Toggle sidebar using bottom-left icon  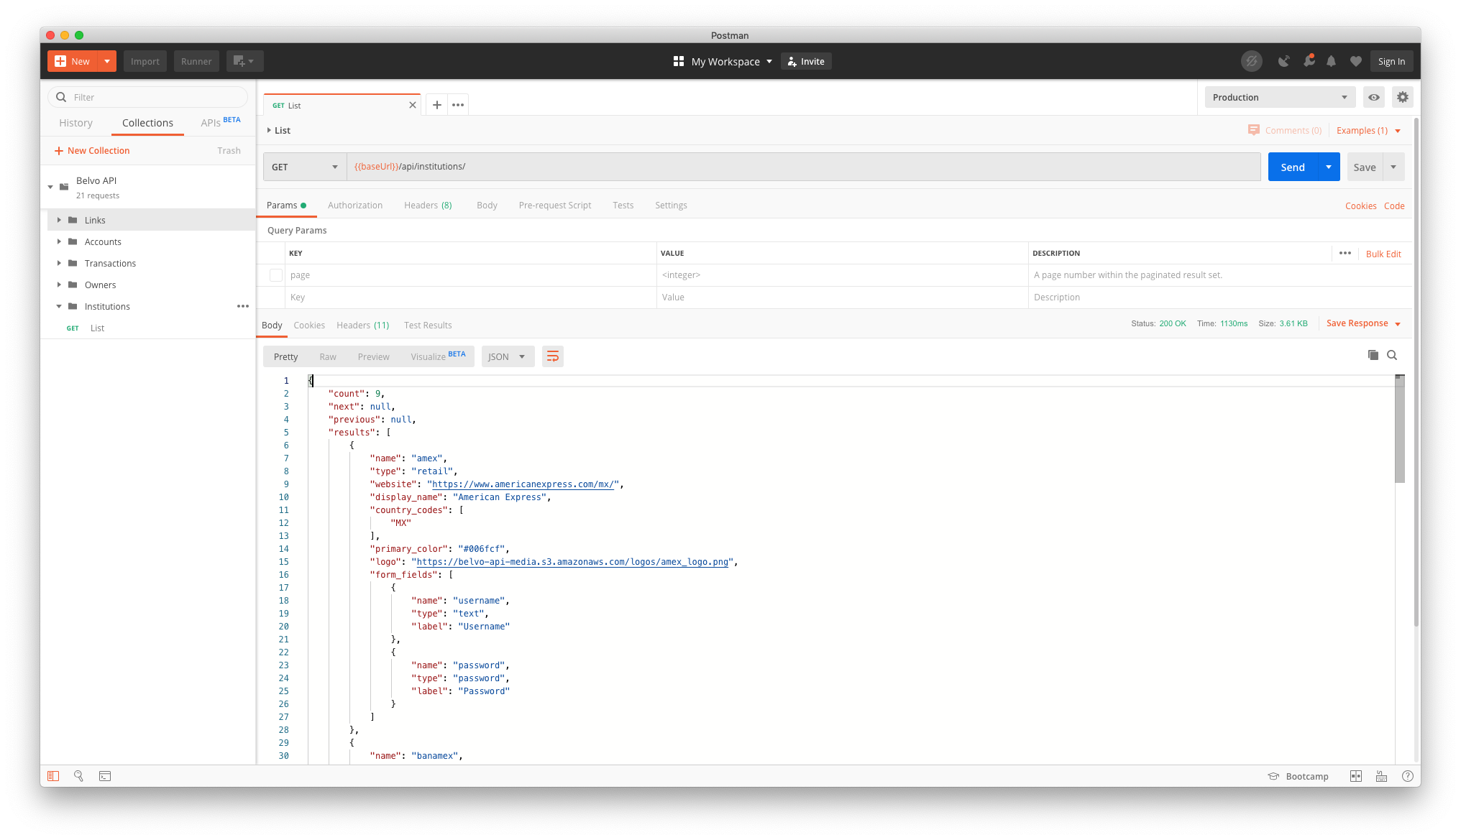53,776
